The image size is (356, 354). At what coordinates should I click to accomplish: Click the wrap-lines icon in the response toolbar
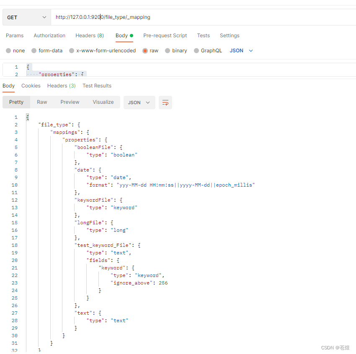click(165, 102)
